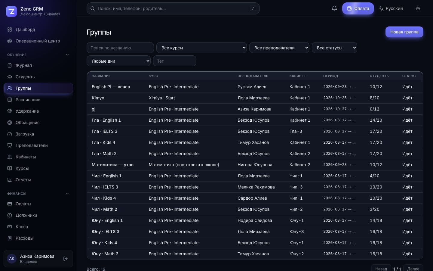Open the Все преподаватели dropdown

pyautogui.click(x=279, y=48)
